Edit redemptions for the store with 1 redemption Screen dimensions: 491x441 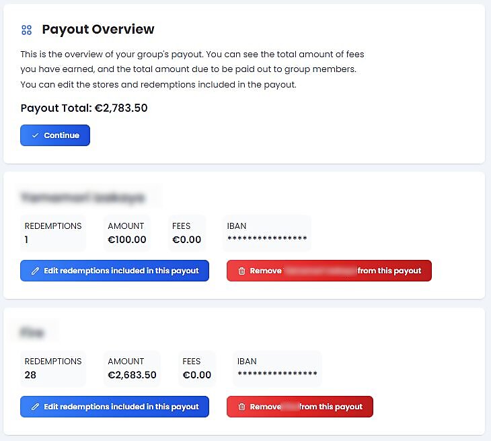(114, 271)
